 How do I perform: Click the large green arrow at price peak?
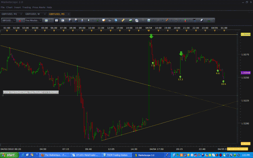click(x=151, y=36)
